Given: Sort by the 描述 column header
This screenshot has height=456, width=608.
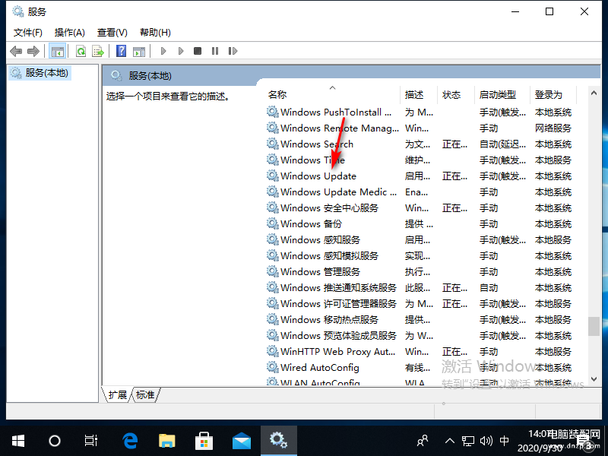Looking at the screenshot, I should click(419, 94).
